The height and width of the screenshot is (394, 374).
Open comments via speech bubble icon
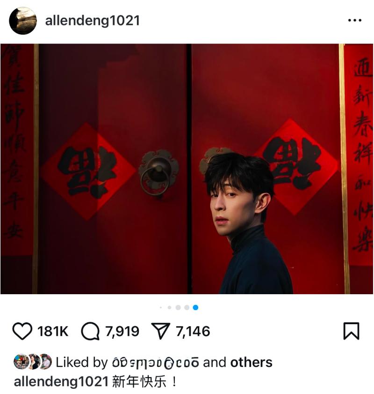pyautogui.click(x=90, y=331)
